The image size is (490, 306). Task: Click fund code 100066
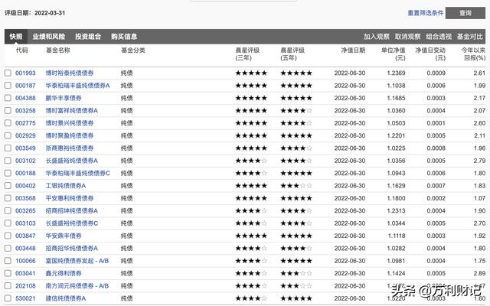click(x=25, y=261)
